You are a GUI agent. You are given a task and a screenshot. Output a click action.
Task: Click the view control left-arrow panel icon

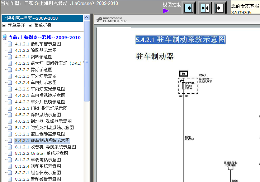(x=219, y=8)
